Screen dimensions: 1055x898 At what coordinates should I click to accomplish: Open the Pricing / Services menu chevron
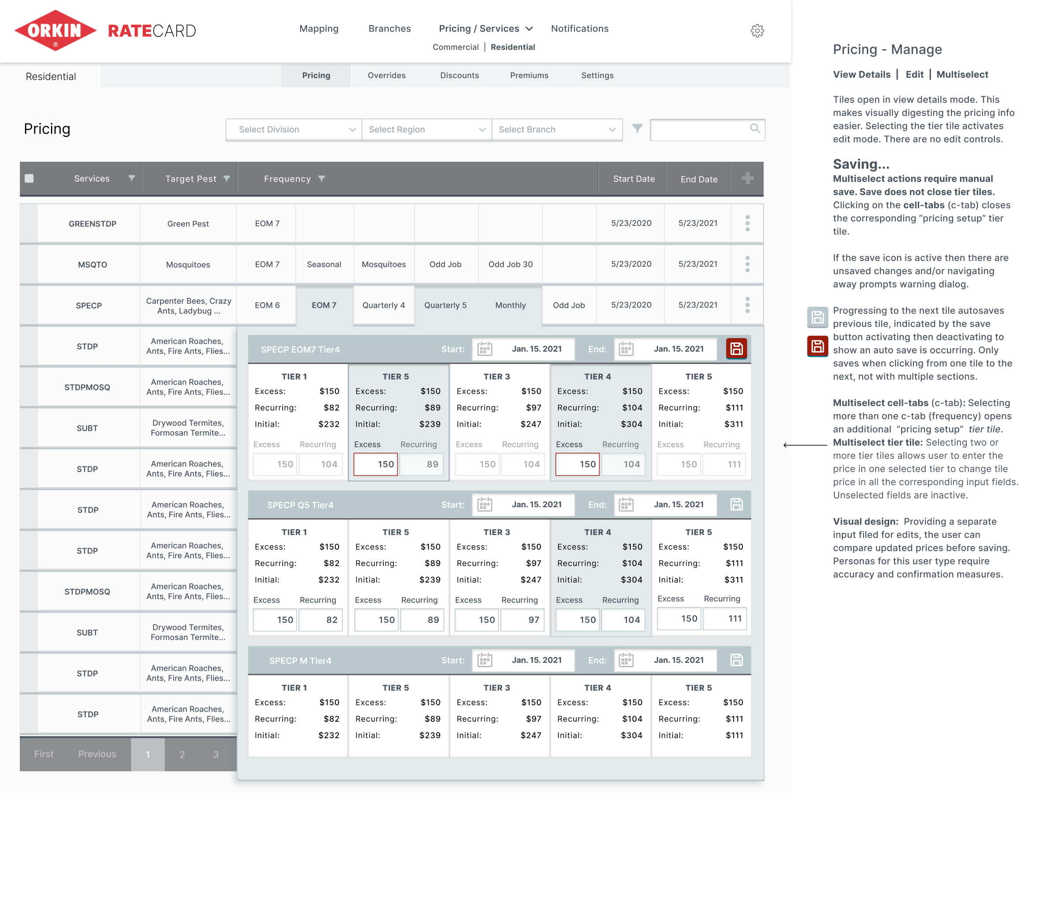click(529, 29)
